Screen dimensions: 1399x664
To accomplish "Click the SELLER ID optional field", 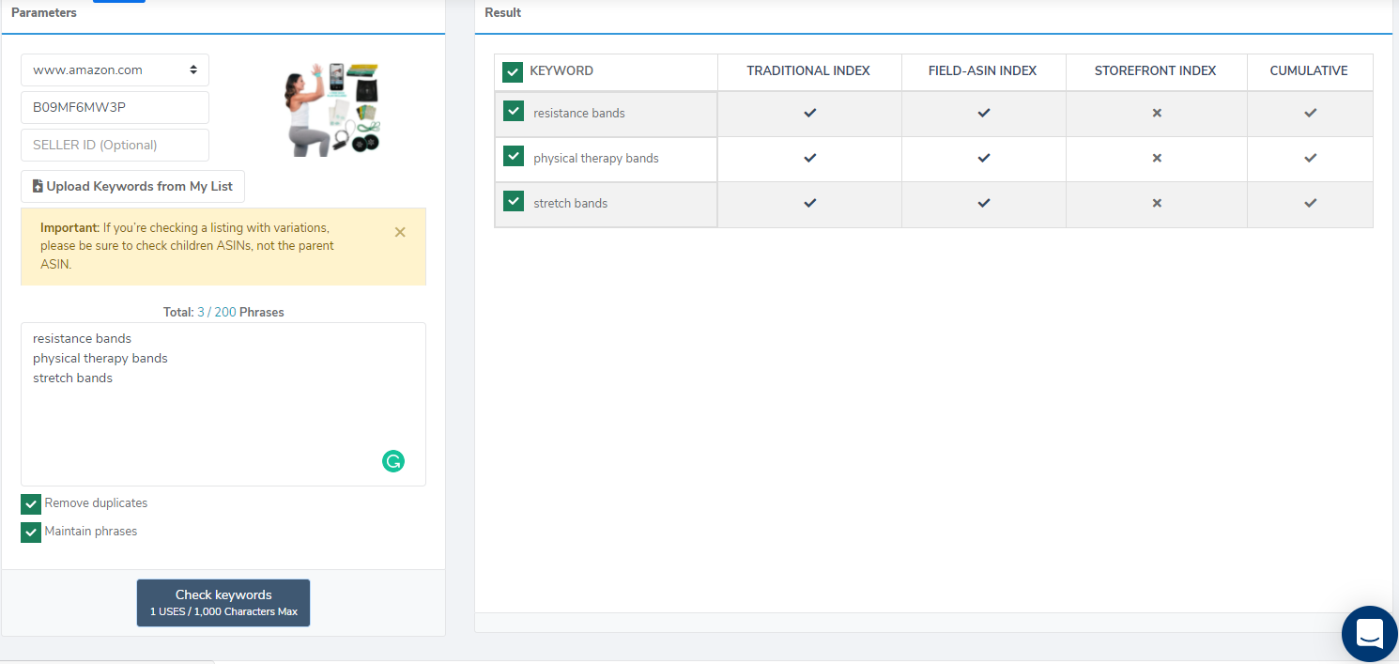I will pos(115,145).
